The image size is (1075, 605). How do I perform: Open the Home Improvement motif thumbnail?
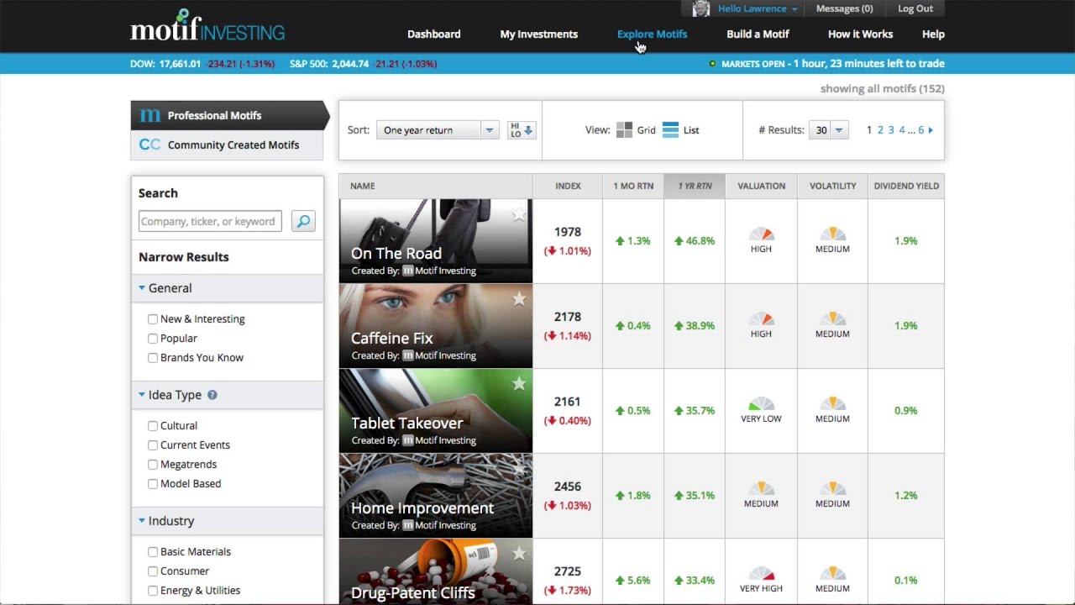[436, 496]
